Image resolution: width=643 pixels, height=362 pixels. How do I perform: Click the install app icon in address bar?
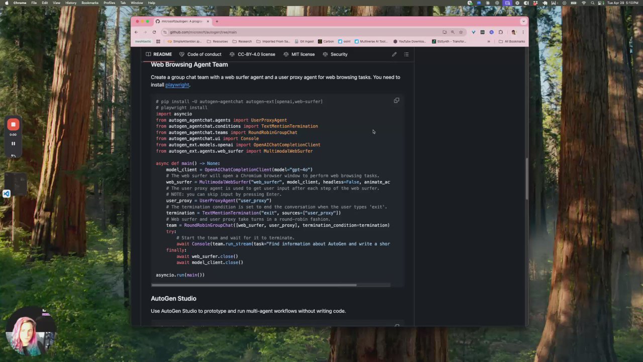tap(445, 32)
